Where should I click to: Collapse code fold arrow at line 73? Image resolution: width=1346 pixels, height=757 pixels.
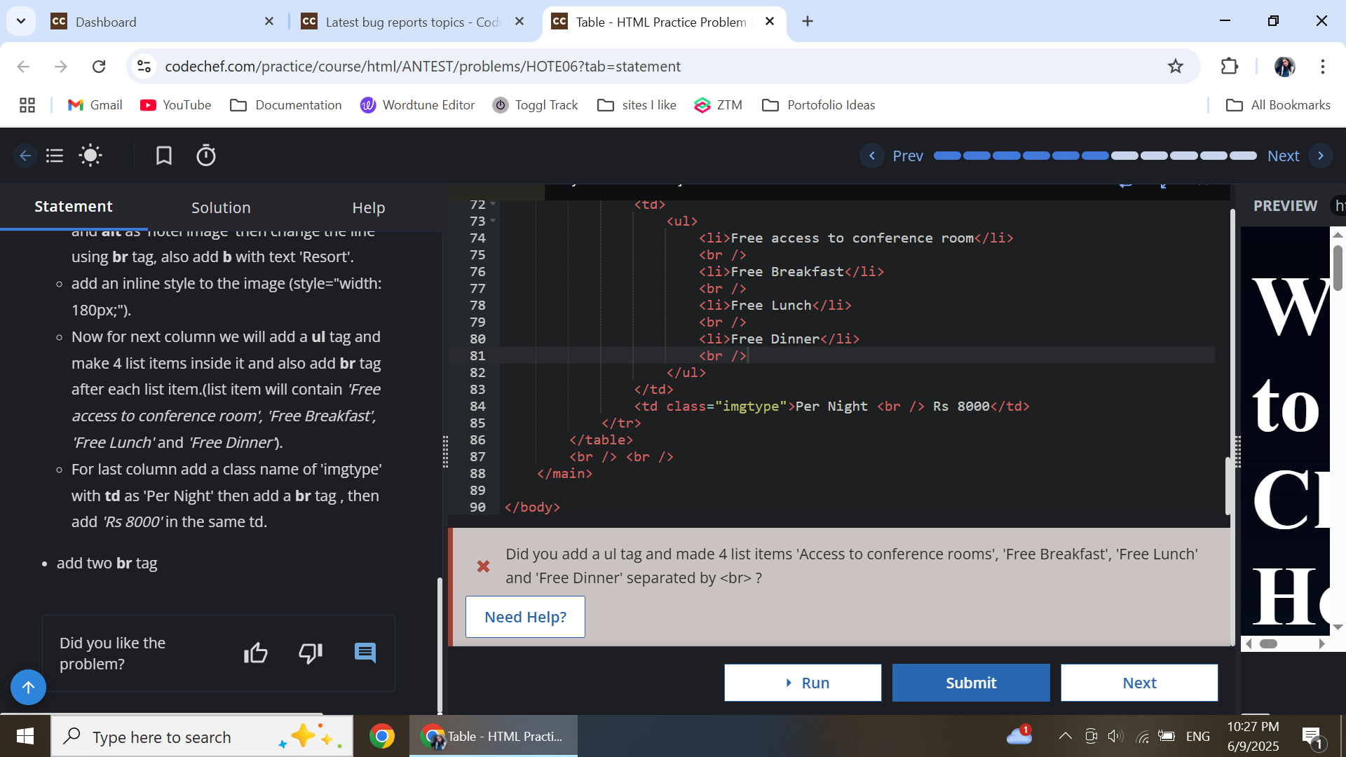(x=493, y=221)
